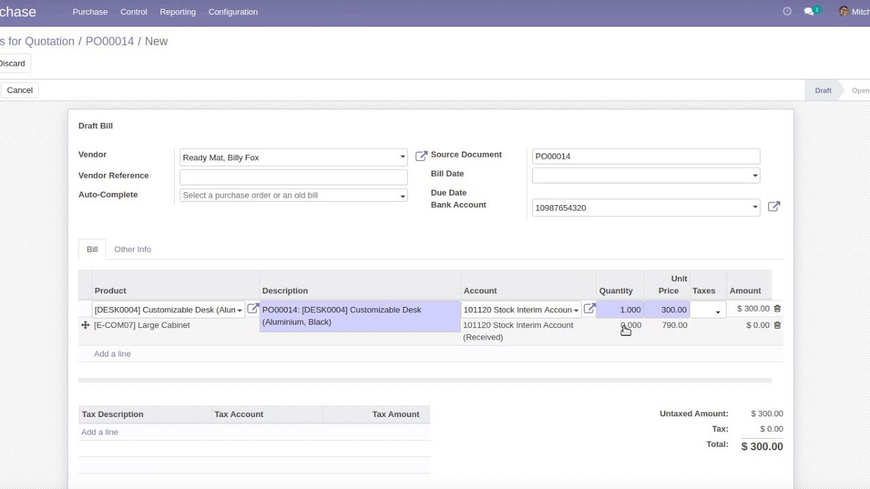The height and width of the screenshot is (489, 870).
Task: Click the Source Document field PO00014
Action: pyautogui.click(x=646, y=156)
